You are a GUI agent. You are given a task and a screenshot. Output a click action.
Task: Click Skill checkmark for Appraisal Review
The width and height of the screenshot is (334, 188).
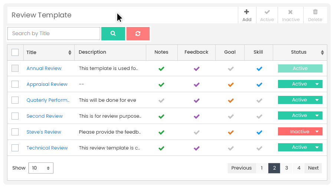(259, 84)
